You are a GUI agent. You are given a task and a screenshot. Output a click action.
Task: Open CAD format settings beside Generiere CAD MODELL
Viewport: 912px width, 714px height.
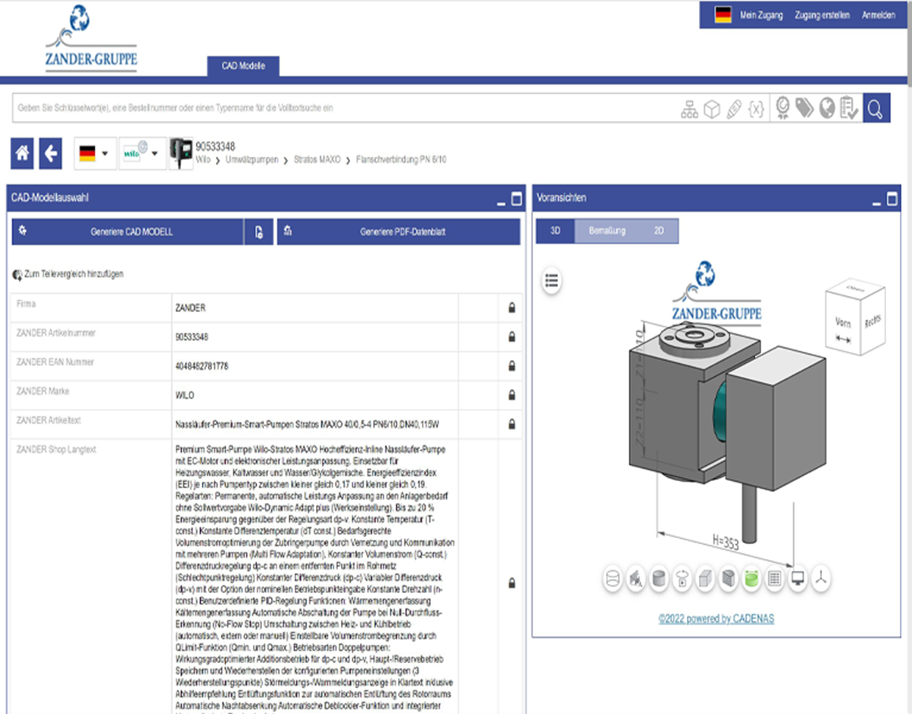tap(259, 232)
